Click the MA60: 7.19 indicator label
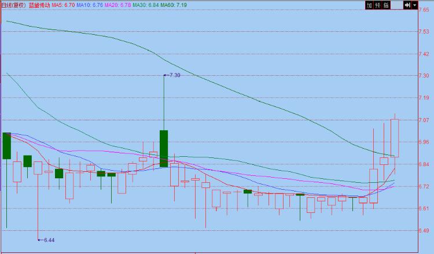 pyautogui.click(x=174, y=5)
